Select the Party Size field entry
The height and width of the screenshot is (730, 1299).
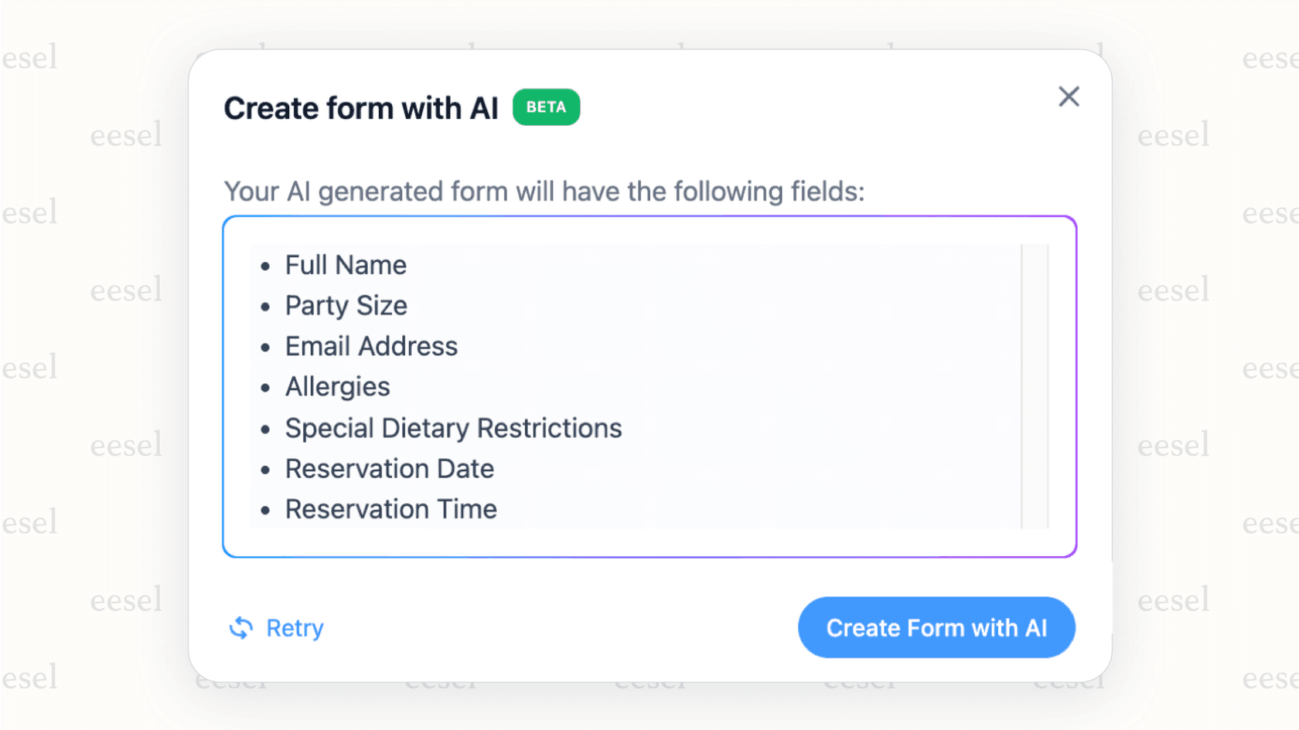[x=346, y=306]
